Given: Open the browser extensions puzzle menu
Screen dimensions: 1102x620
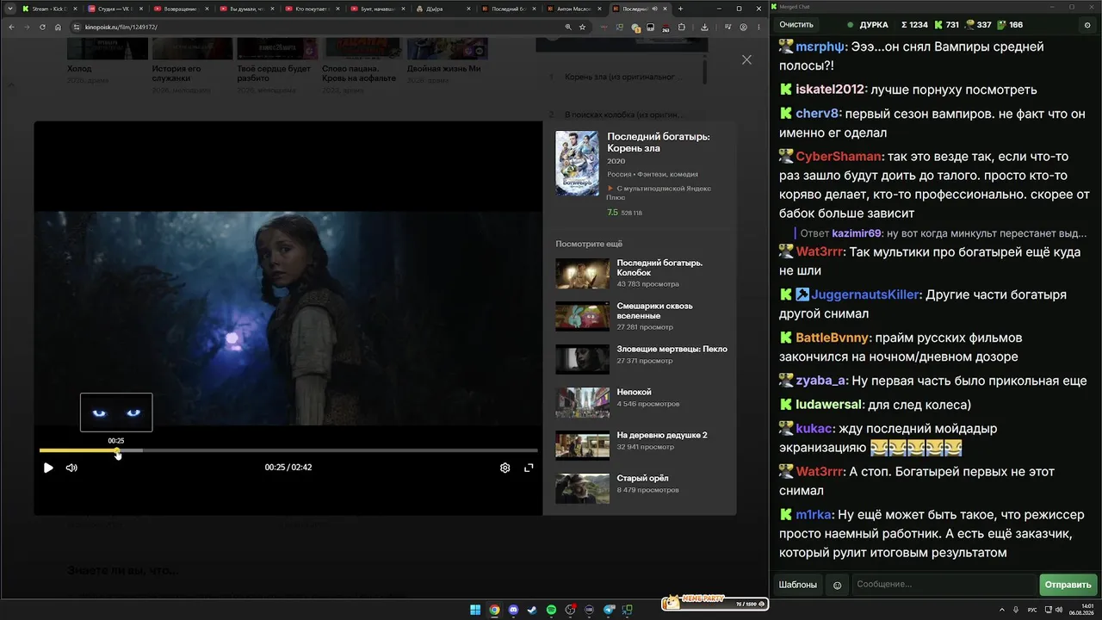Looking at the screenshot, I should 681,27.
